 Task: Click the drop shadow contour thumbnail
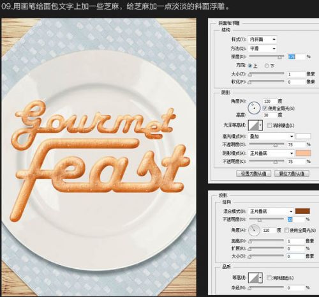[x=253, y=278]
